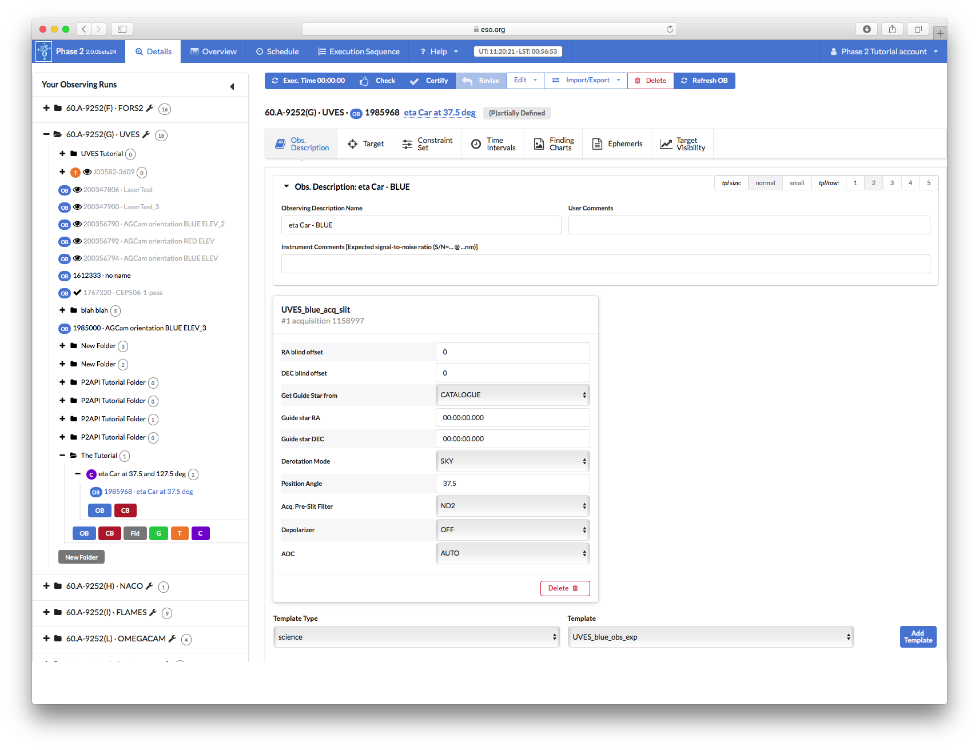Reload the page in the address bar
Image resolution: width=979 pixels, height=750 pixels.
click(x=670, y=29)
